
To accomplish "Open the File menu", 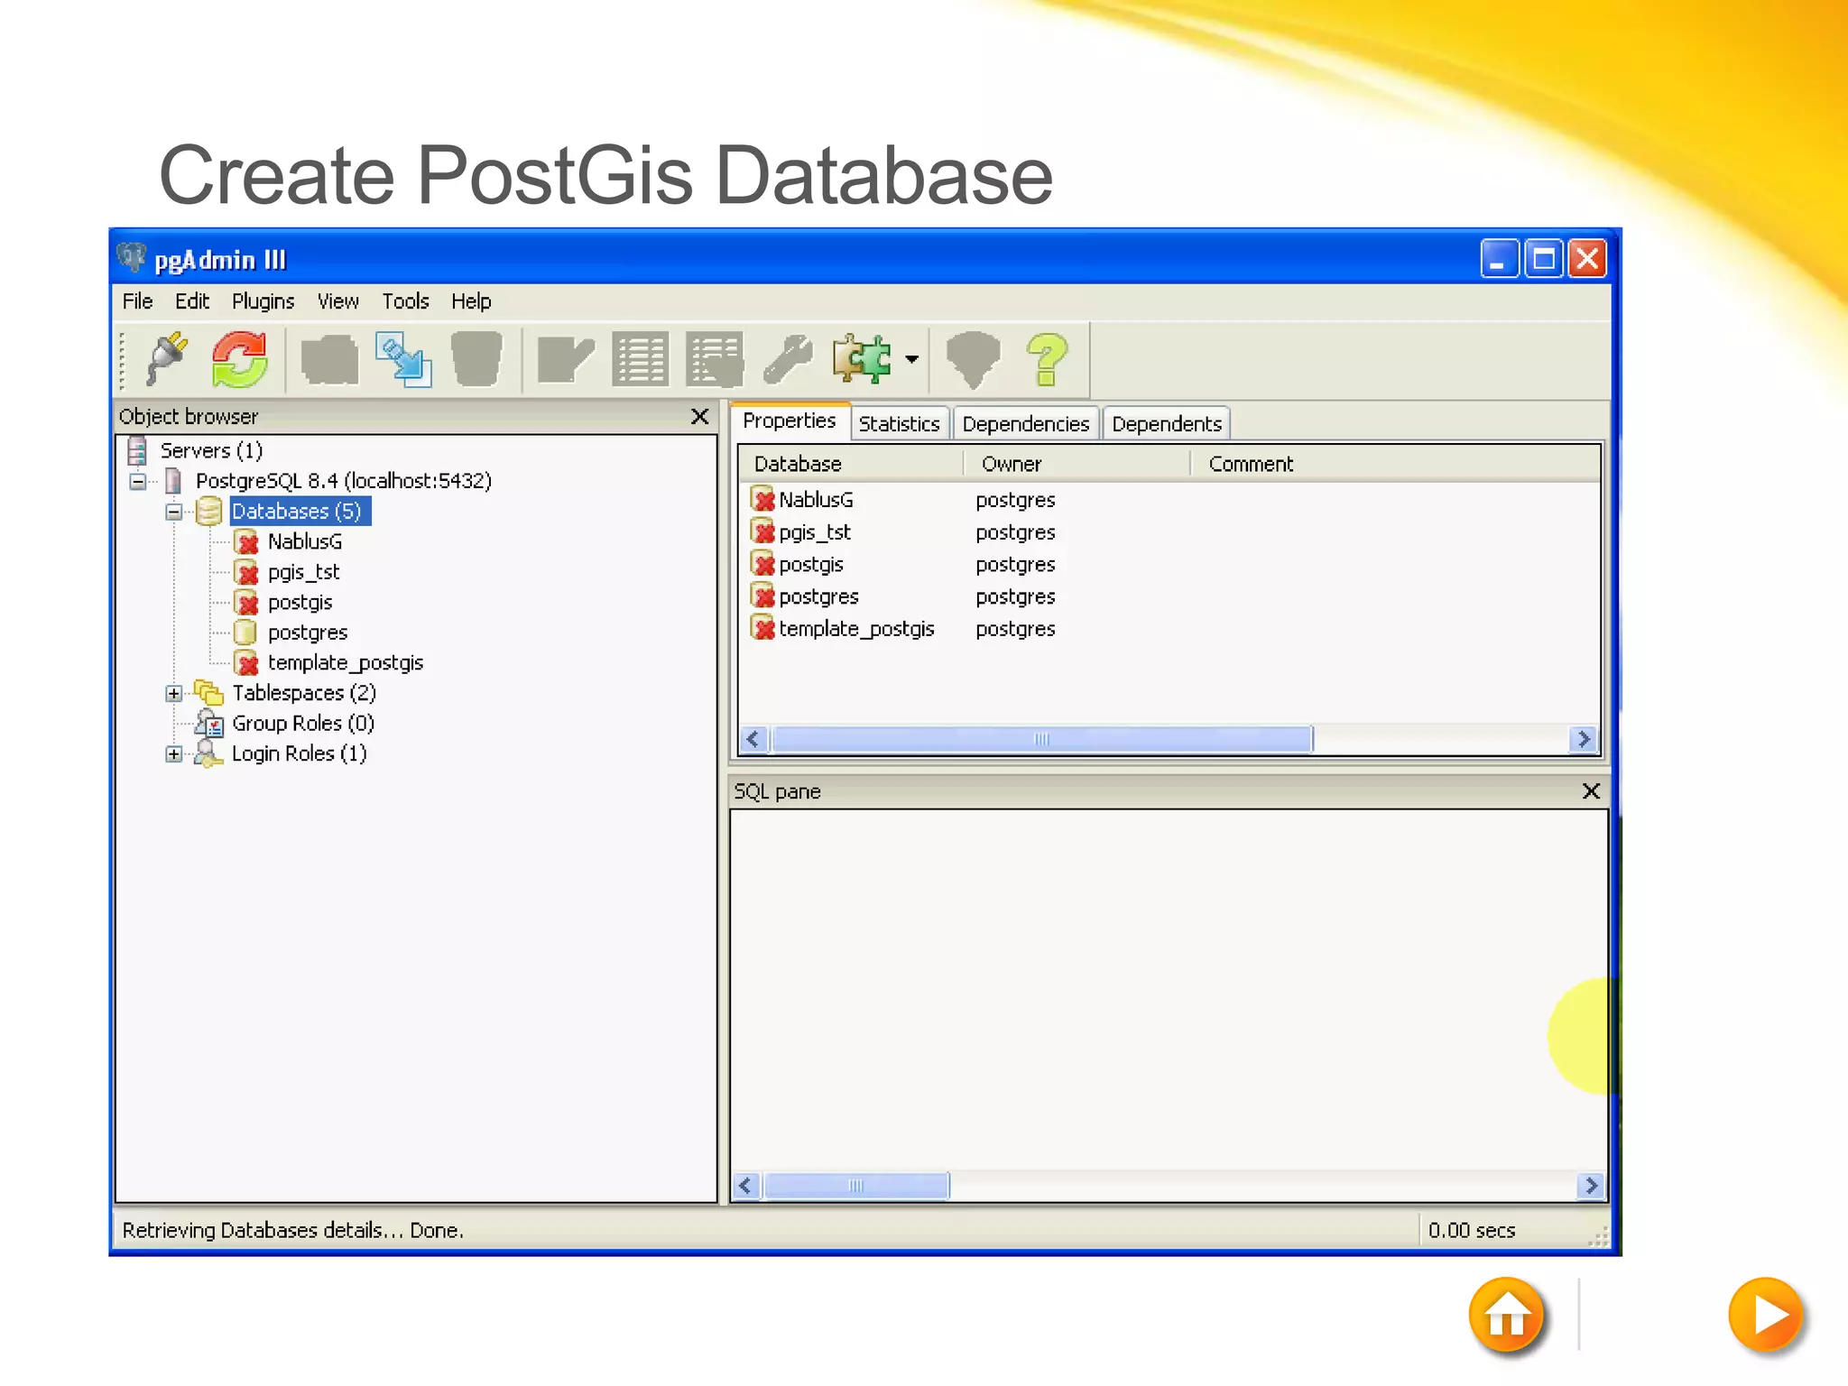I will pos(137,301).
